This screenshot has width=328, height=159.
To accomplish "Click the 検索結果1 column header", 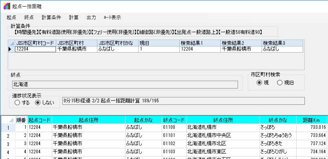I will tap(200, 43).
